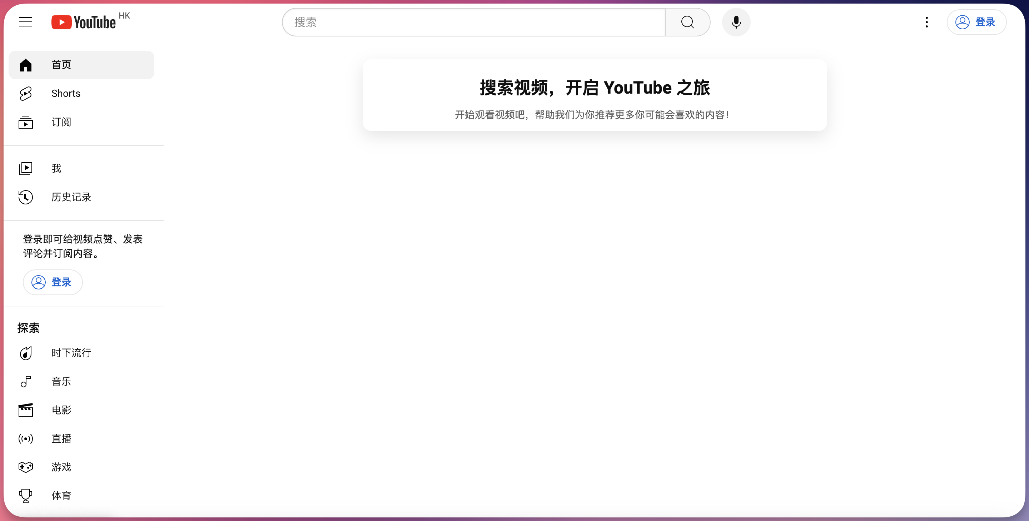Image resolution: width=1029 pixels, height=521 pixels.
Task: Open 历史记录 in sidebar
Action: click(71, 197)
